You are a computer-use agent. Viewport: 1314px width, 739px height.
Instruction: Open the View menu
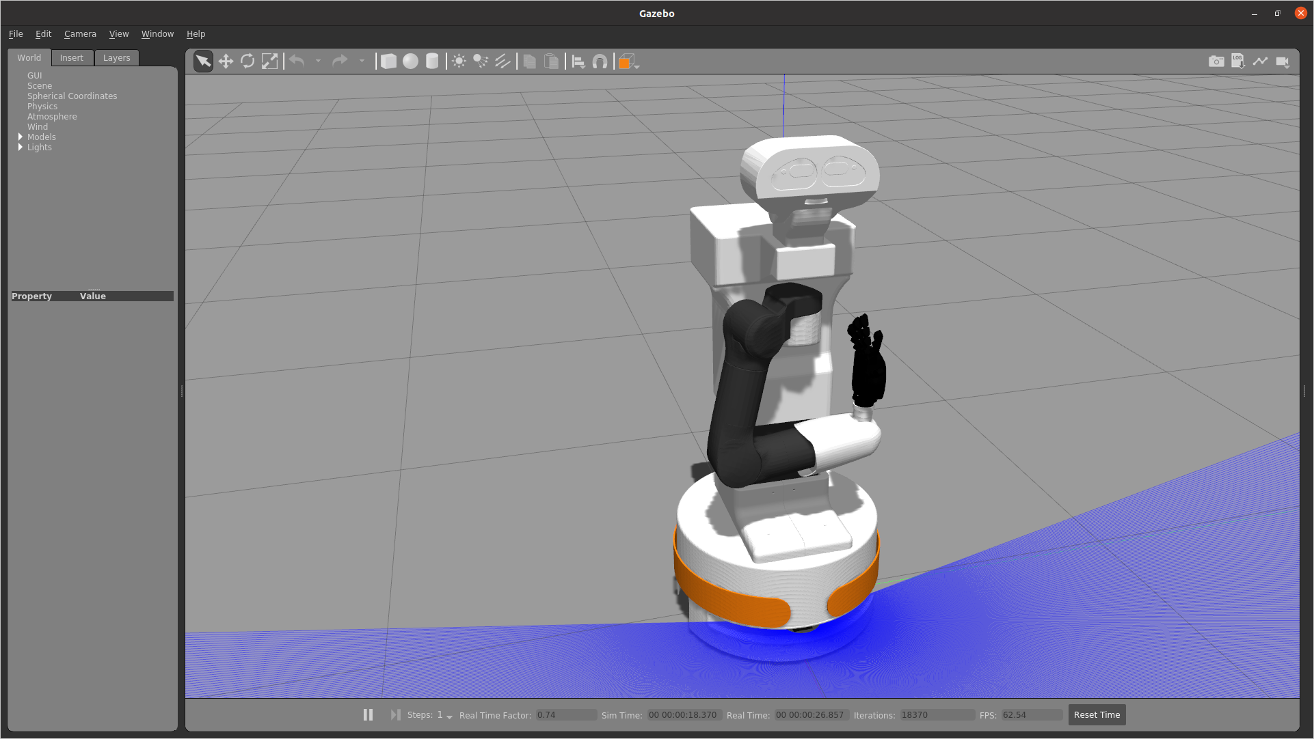point(119,33)
